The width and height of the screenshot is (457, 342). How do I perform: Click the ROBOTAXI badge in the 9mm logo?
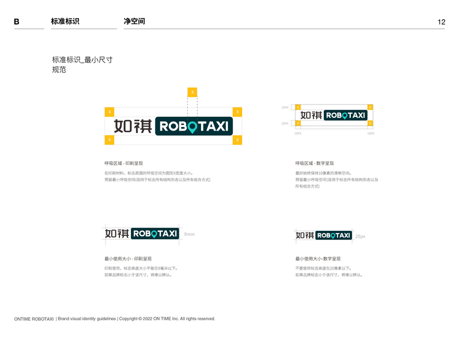point(155,234)
